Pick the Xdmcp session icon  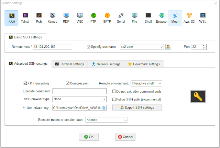[x=53, y=18]
